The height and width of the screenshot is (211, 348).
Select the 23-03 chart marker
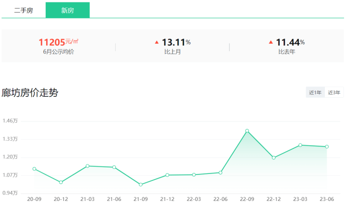[300, 145]
